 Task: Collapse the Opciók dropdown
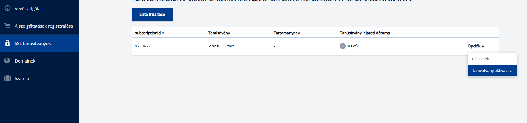point(476,46)
